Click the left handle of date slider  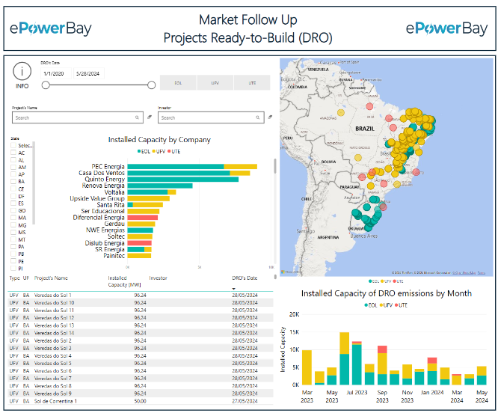point(46,85)
